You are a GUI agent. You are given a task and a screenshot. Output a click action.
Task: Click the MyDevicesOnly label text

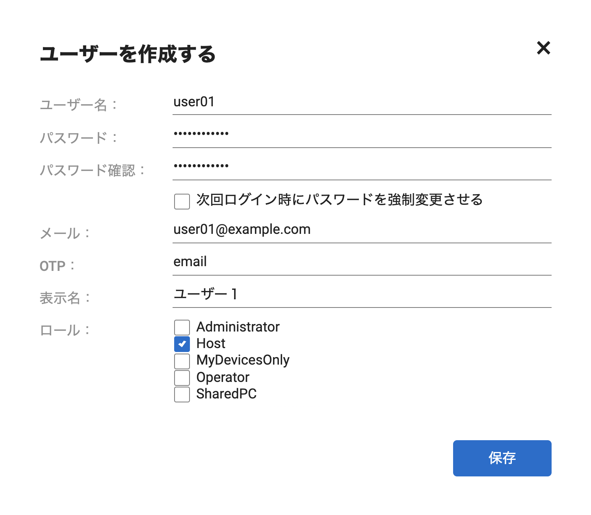(x=243, y=360)
